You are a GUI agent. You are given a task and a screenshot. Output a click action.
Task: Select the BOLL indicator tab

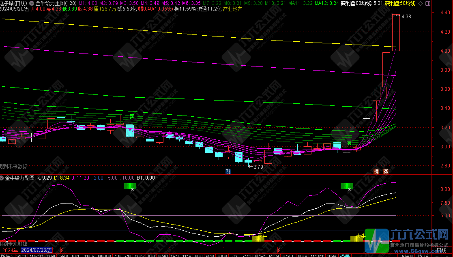pos(288,255)
